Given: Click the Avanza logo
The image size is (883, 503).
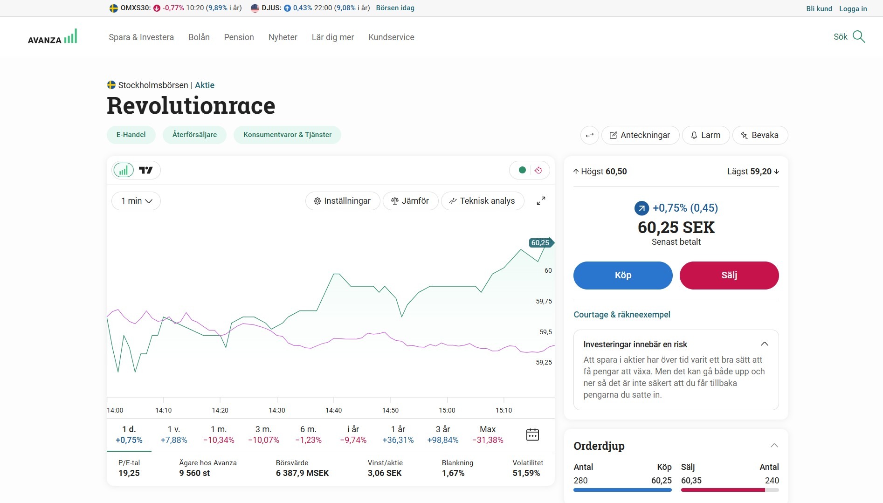Looking at the screenshot, I should point(52,37).
